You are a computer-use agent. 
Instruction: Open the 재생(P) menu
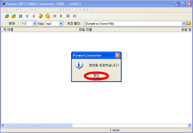click(x=36, y=10)
